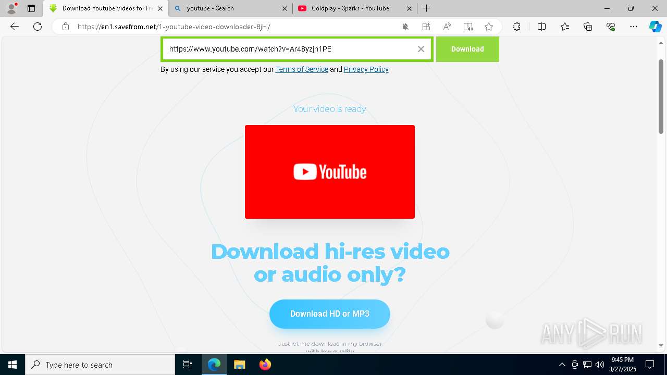
Task: Open the notification center icon
Action: coord(650,365)
